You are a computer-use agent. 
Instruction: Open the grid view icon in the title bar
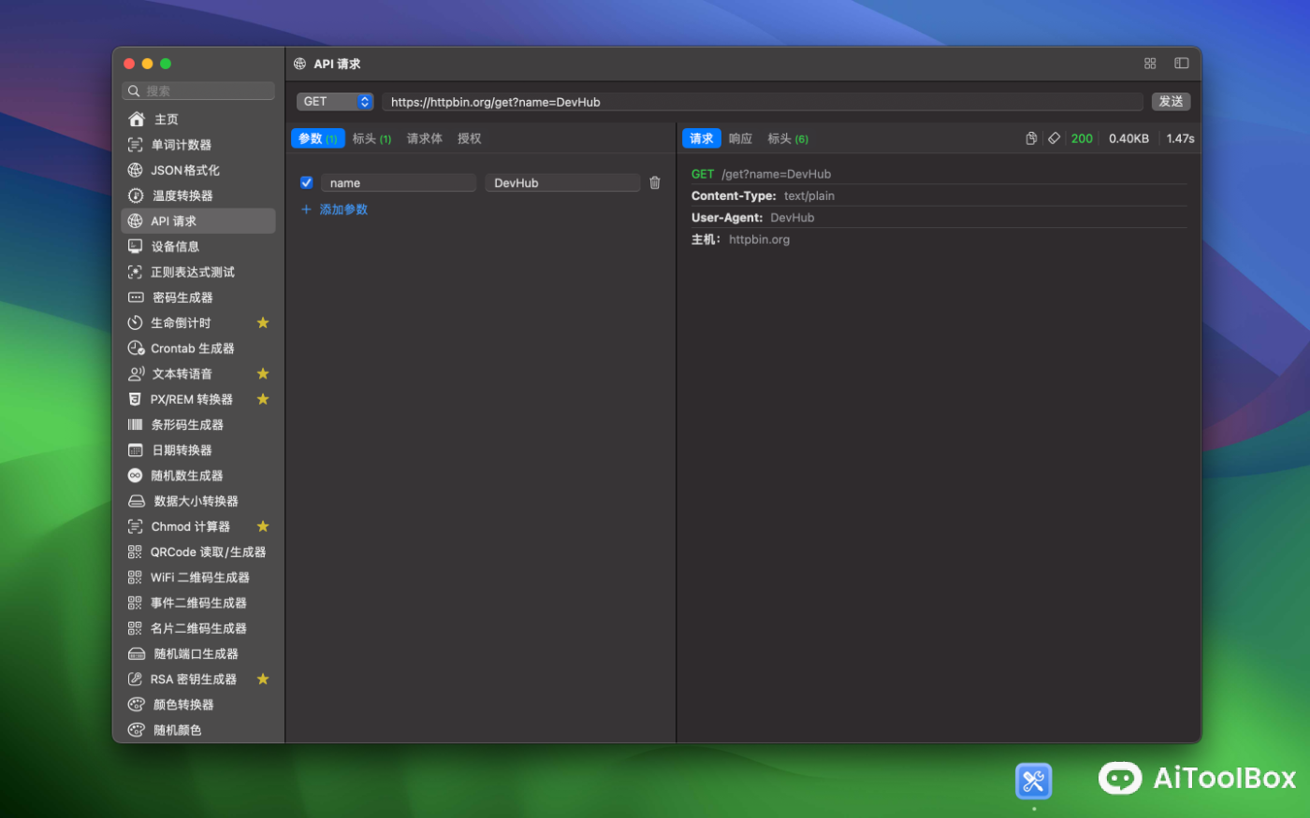point(1150,63)
